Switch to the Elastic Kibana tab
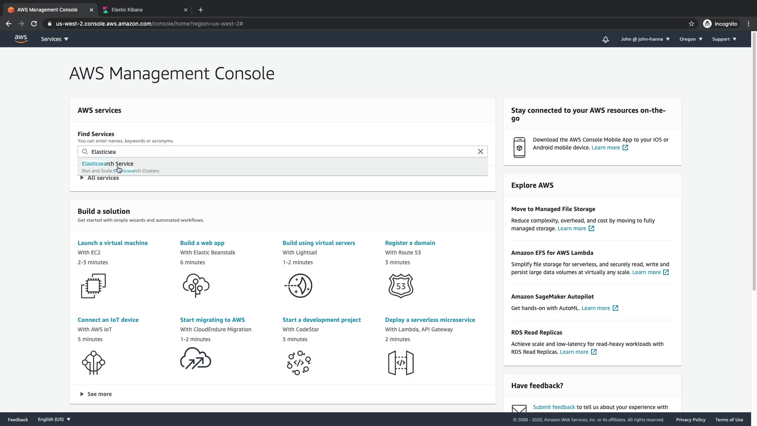Screen dimensions: 757x426 (127, 10)
